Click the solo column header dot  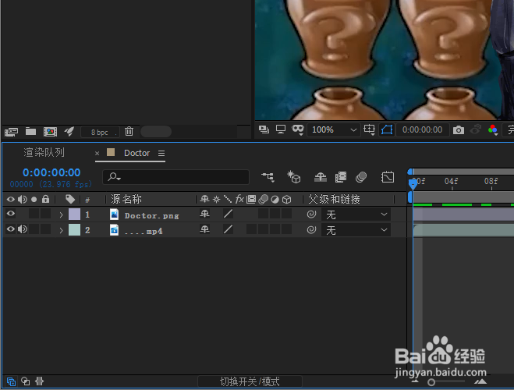click(x=34, y=199)
